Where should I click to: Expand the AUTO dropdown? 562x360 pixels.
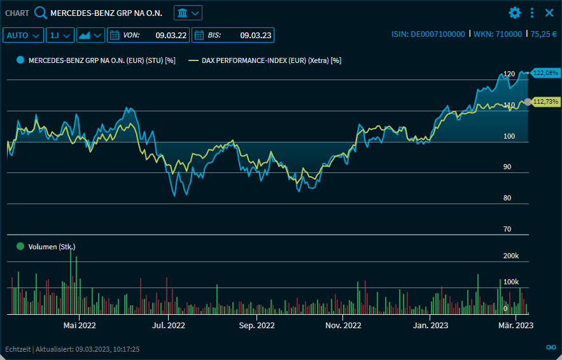[x=24, y=35]
